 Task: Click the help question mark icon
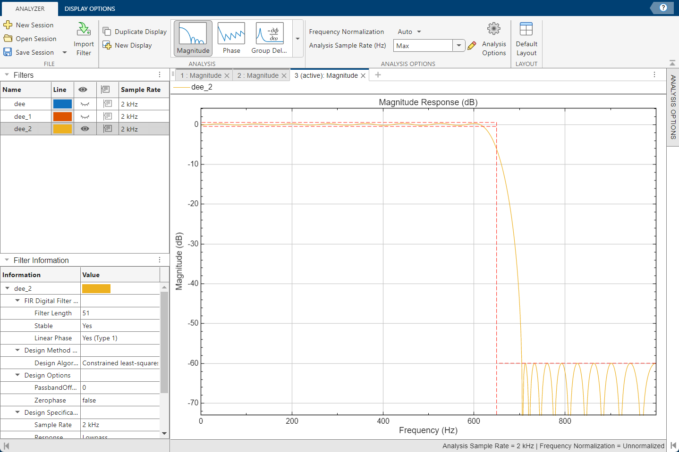click(x=663, y=8)
